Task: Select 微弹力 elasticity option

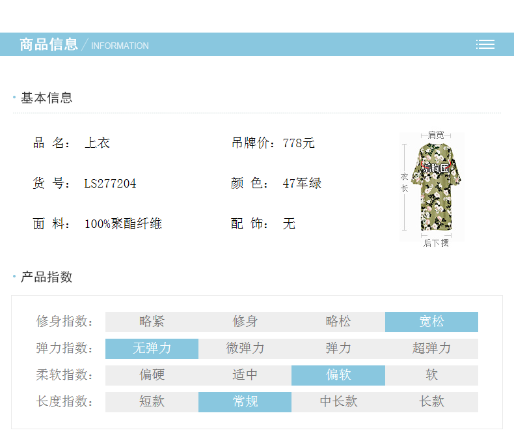Action: click(245, 348)
